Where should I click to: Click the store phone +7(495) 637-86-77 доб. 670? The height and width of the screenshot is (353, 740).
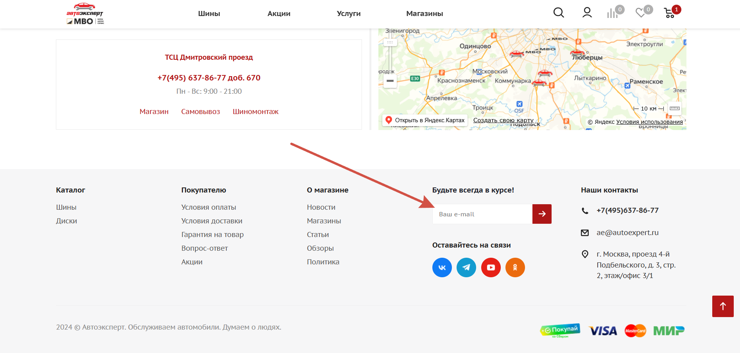pyautogui.click(x=209, y=78)
